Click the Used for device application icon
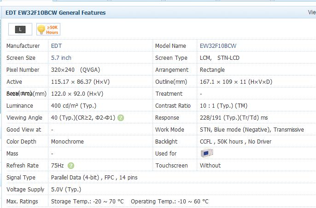This screenshot has height=208, width=316. [207, 153]
